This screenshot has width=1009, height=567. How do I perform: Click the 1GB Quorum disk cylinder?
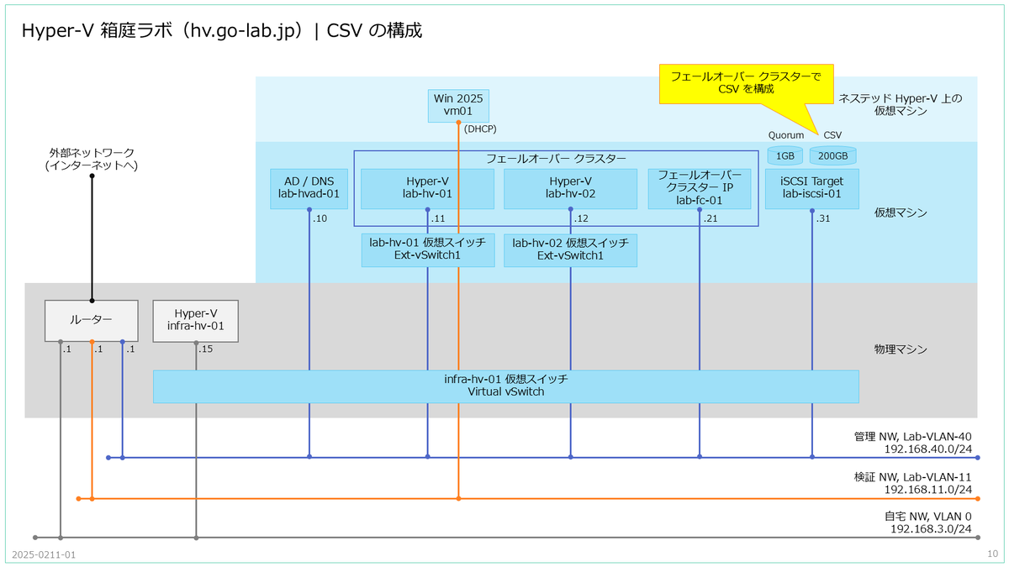click(784, 155)
